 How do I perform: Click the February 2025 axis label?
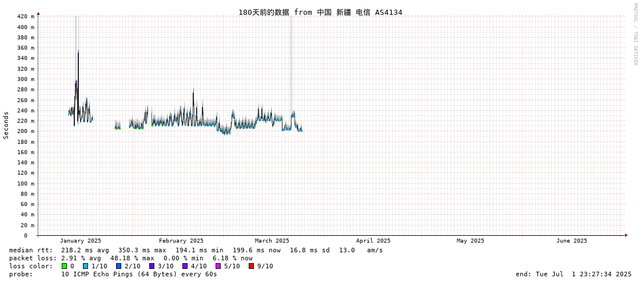click(x=181, y=241)
